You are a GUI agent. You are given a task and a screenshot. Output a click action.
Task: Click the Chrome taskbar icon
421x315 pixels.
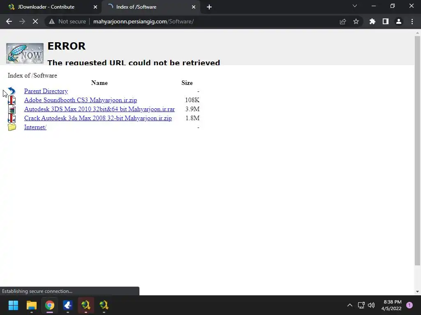click(x=50, y=305)
